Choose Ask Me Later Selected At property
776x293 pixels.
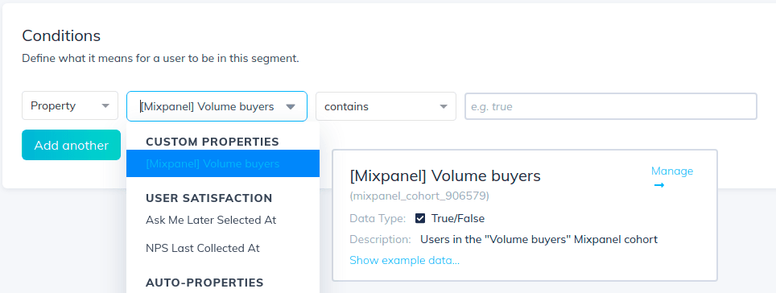point(211,220)
